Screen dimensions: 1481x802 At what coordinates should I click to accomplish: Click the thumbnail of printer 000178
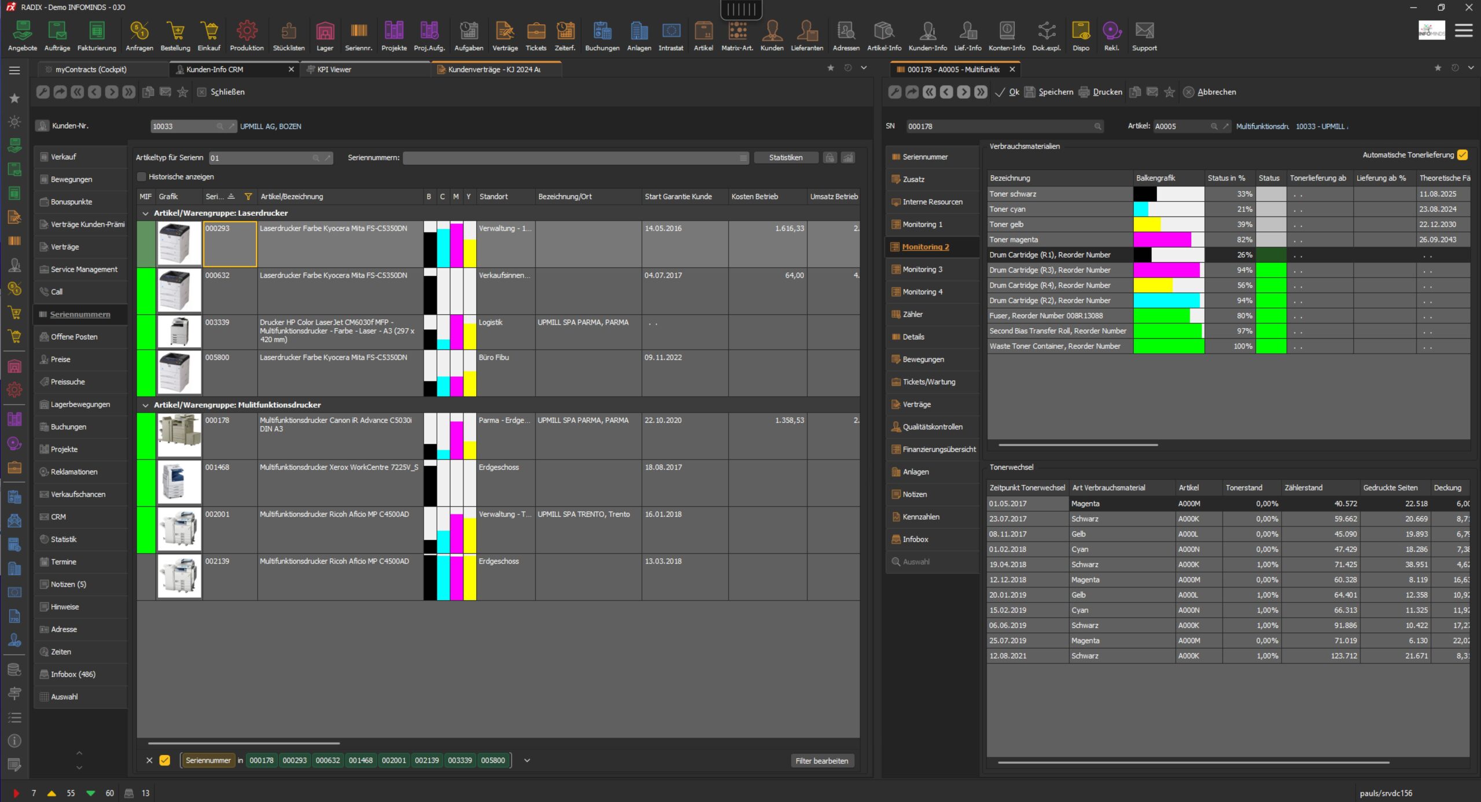[179, 435]
